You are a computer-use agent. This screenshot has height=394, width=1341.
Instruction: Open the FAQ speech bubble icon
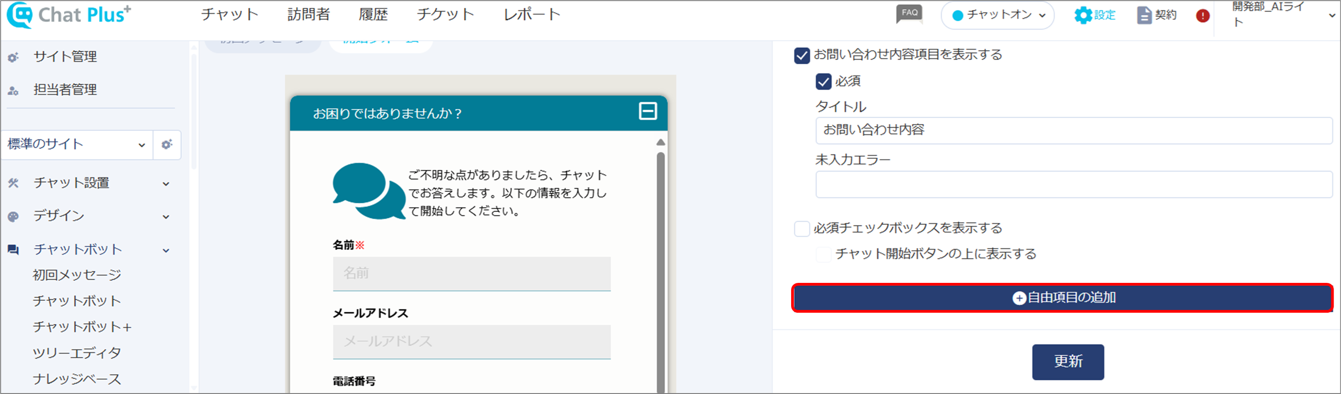pyautogui.click(x=909, y=14)
